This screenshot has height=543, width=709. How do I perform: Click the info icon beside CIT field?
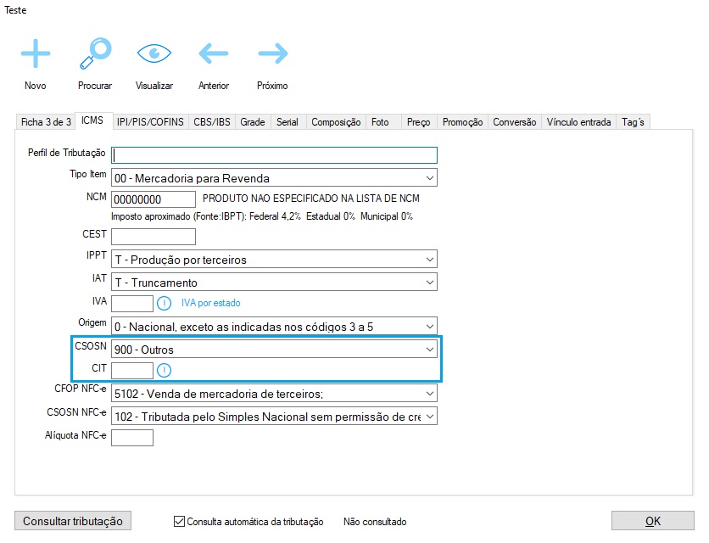(165, 370)
